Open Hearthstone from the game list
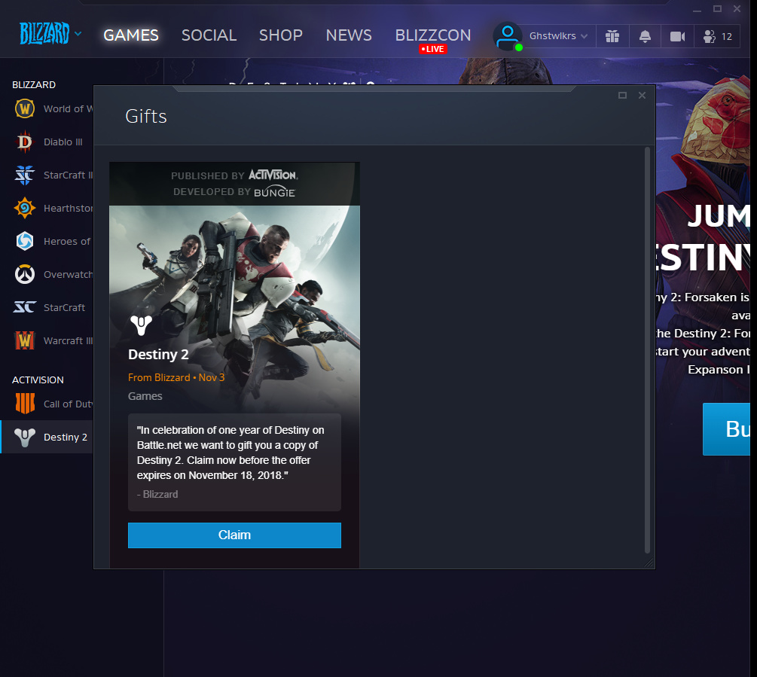 (25, 208)
